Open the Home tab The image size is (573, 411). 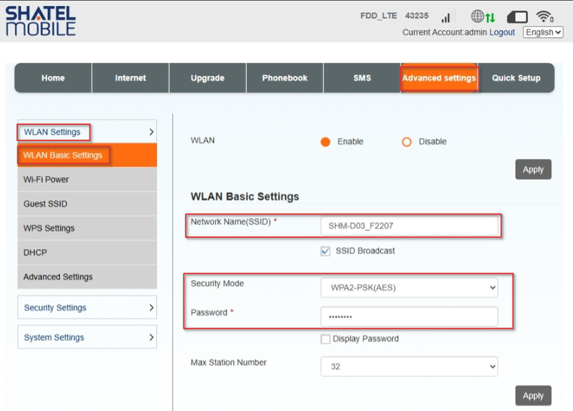(53, 78)
